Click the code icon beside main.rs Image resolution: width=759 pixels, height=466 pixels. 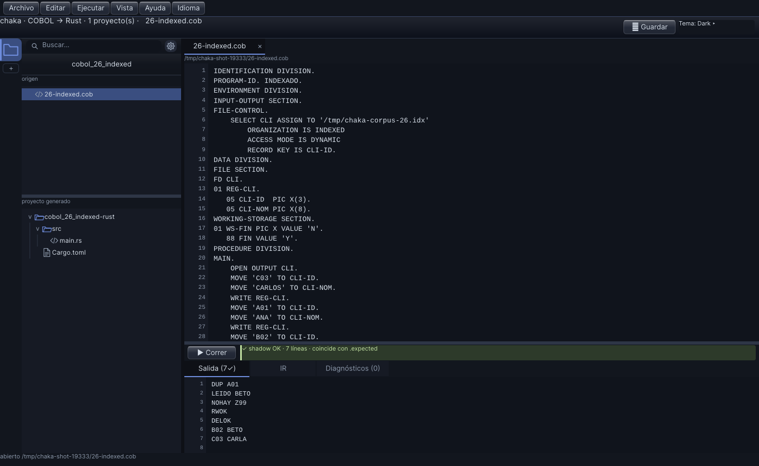coord(54,241)
